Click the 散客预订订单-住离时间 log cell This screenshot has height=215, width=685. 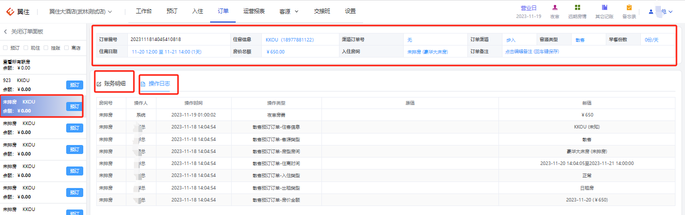[276, 163]
